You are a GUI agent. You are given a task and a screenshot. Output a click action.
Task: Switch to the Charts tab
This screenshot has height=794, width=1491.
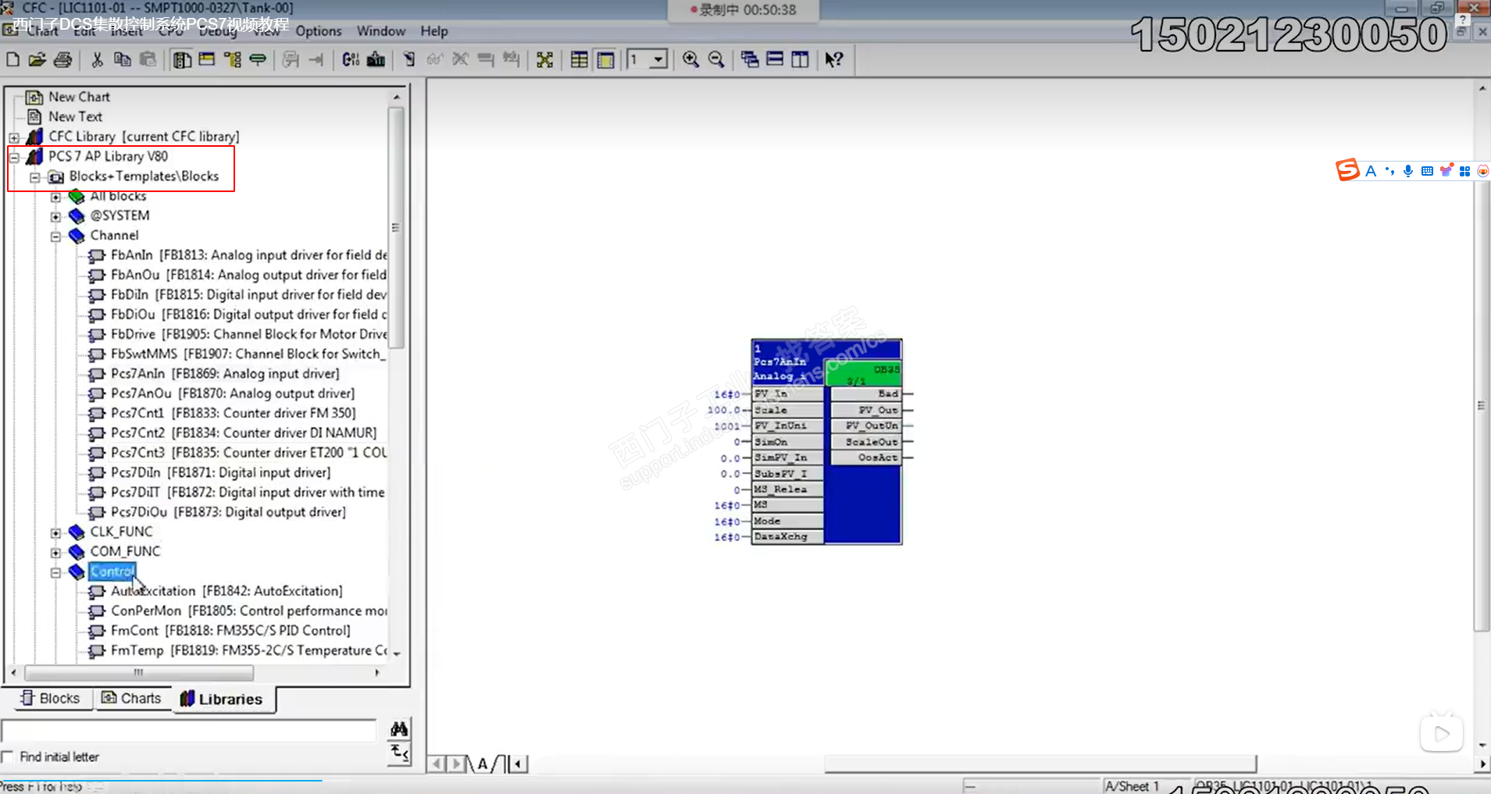point(131,698)
